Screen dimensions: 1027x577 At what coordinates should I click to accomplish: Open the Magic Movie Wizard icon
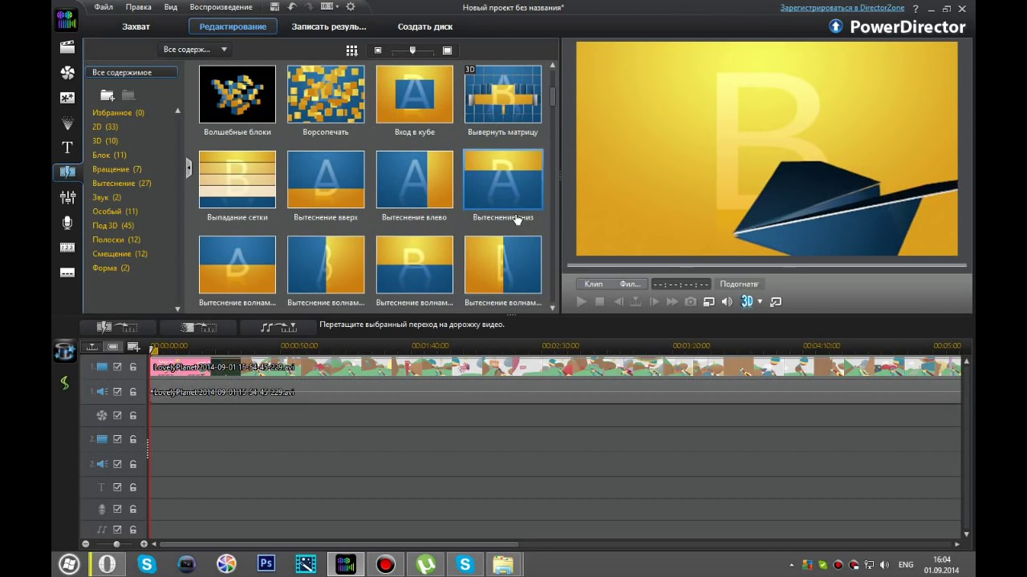pos(65,350)
